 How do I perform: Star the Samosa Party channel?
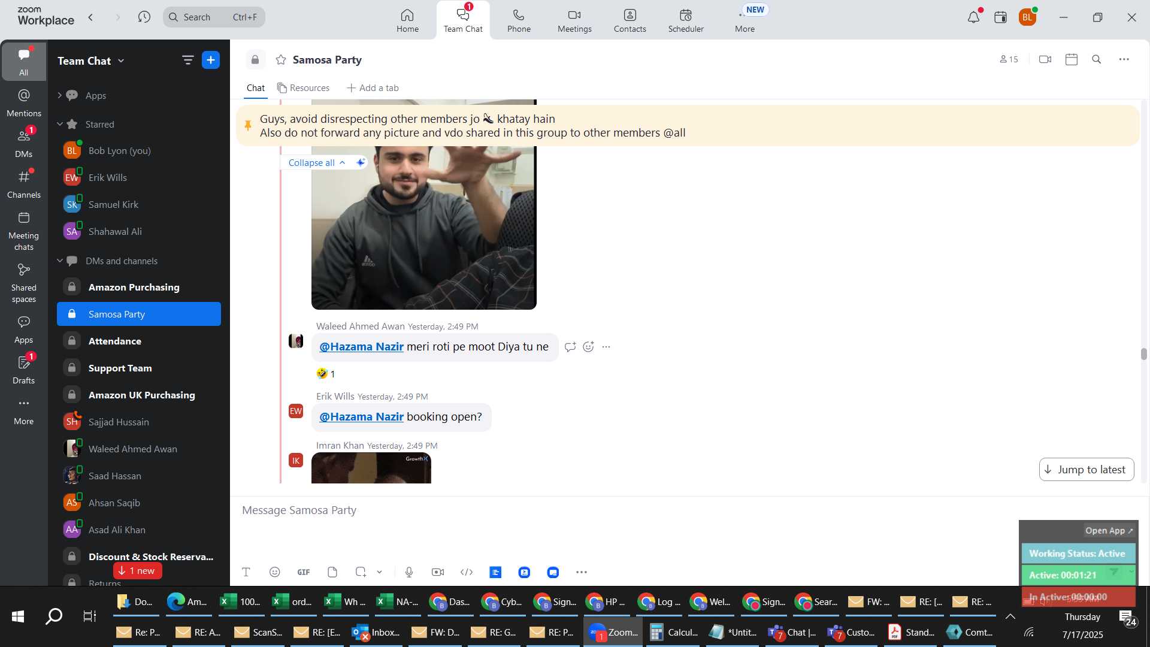280,59
